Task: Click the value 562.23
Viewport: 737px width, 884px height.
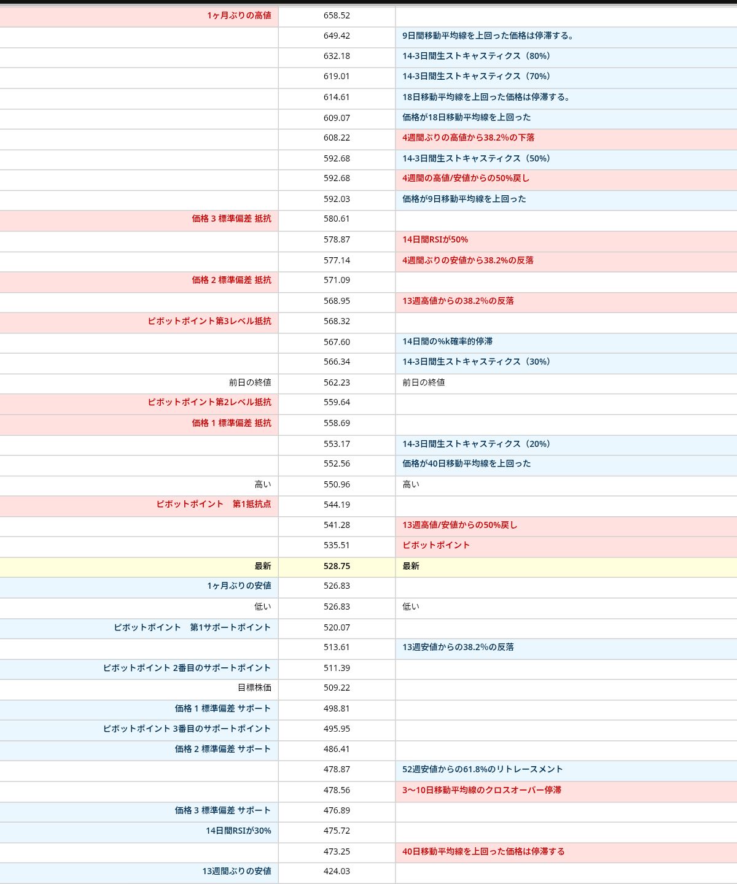Action: 337,382
